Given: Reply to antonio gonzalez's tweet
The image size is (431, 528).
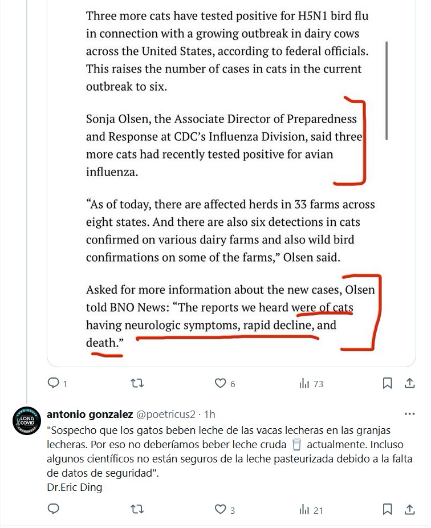Looking at the screenshot, I should [x=54, y=508].
